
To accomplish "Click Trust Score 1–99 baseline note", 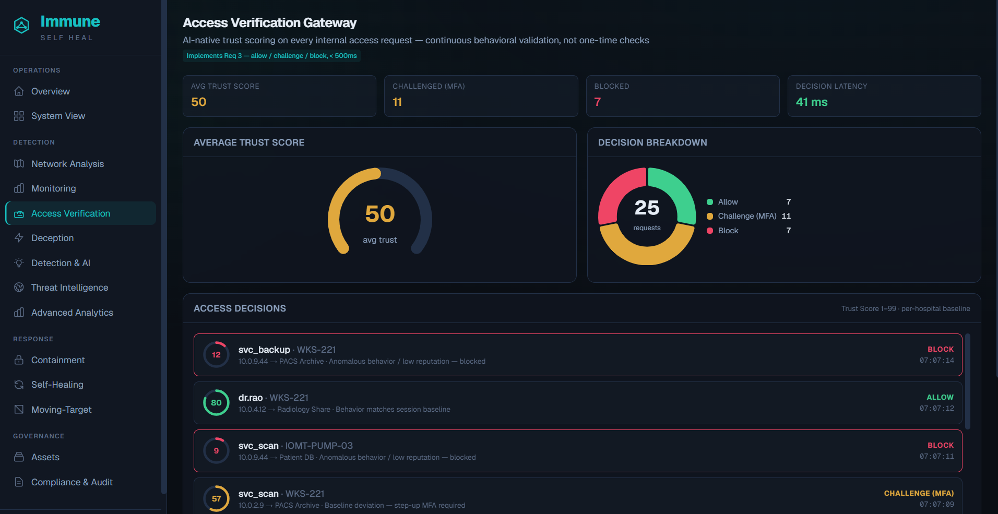I will [x=906, y=308].
